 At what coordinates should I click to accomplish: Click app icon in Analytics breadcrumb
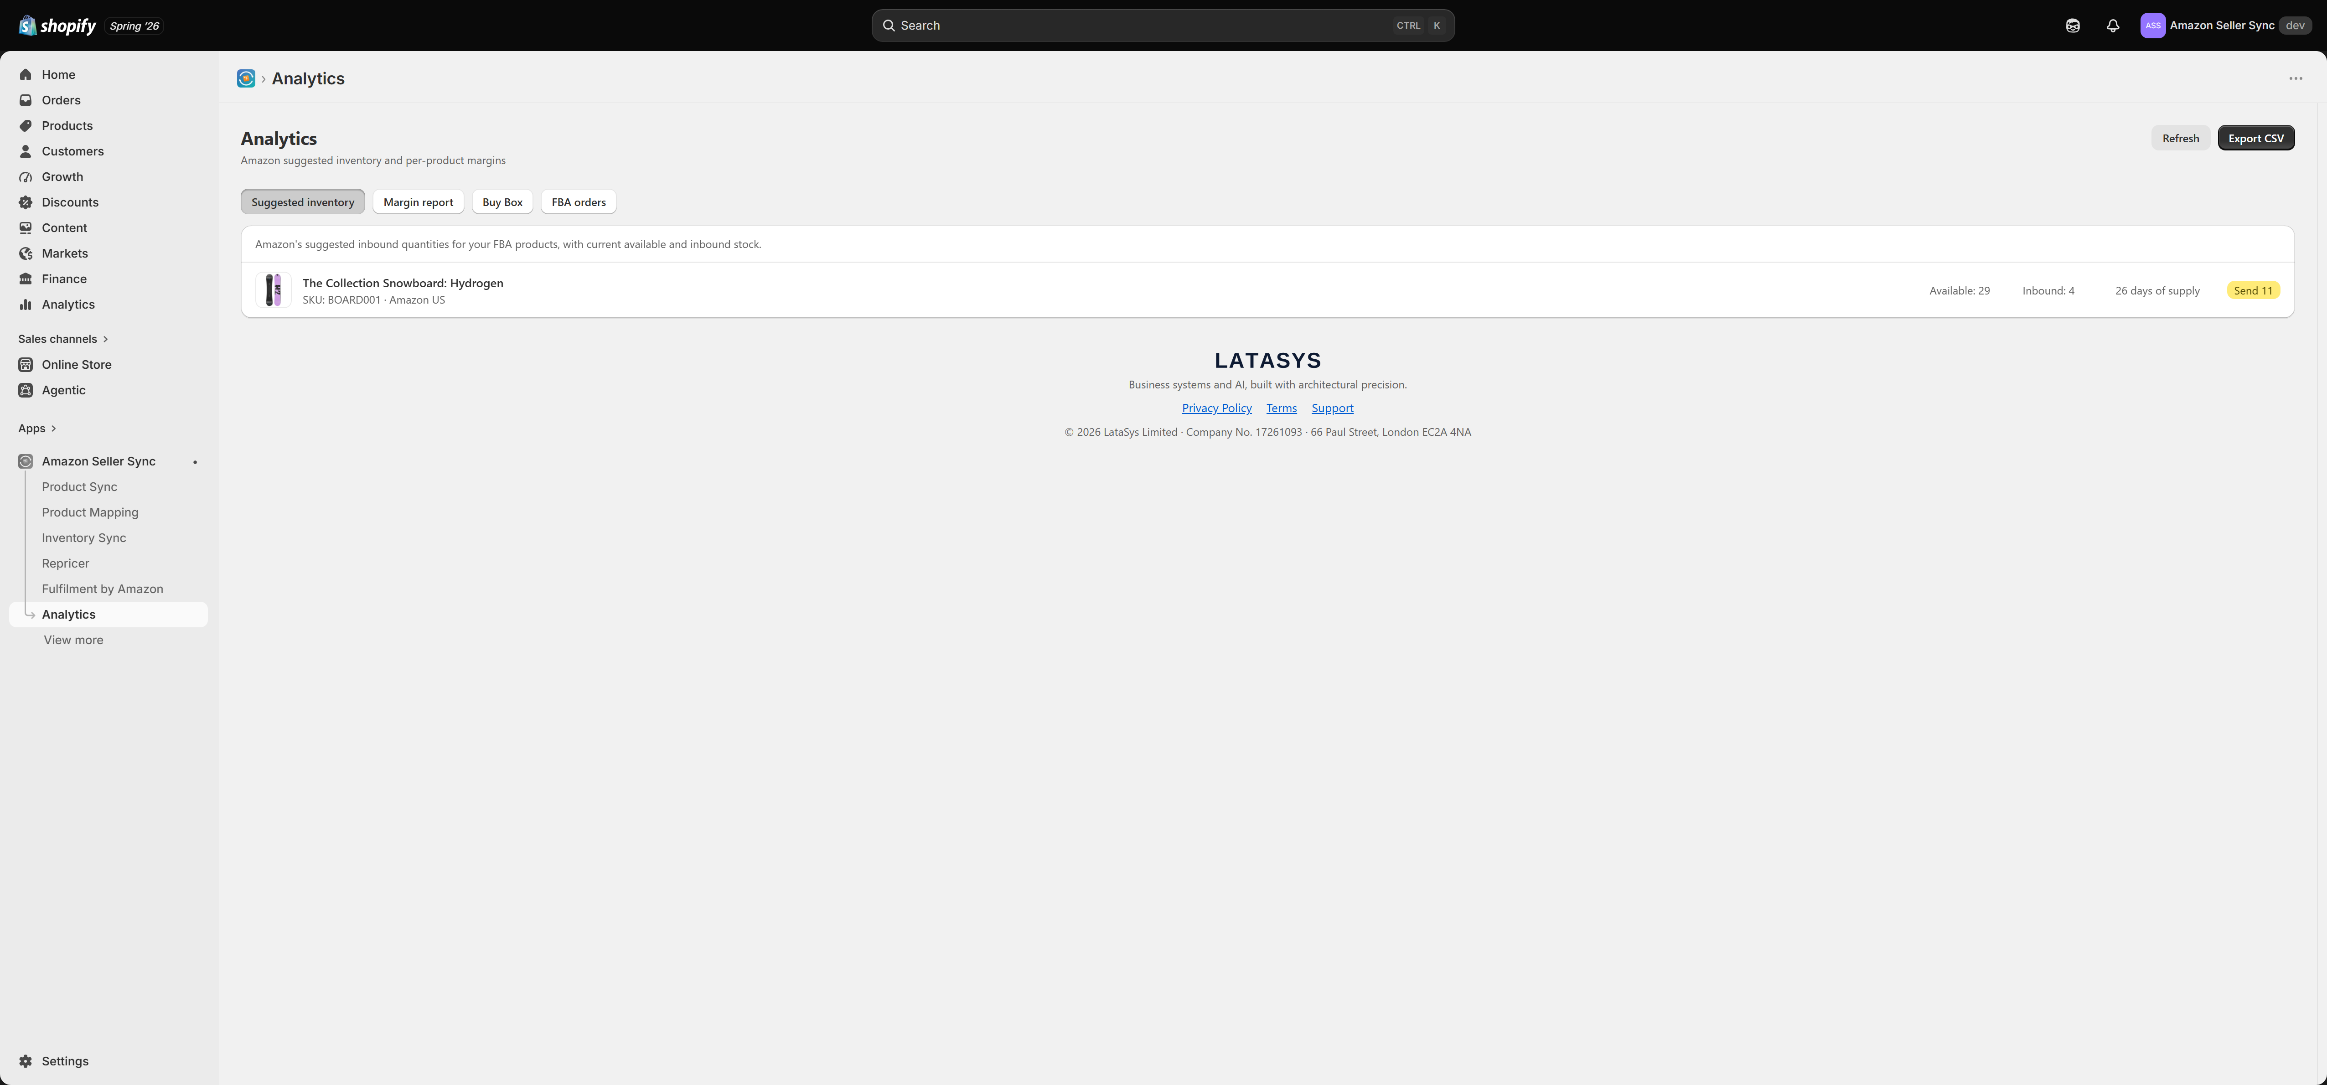pyautogui.click(x=246, y=78)
